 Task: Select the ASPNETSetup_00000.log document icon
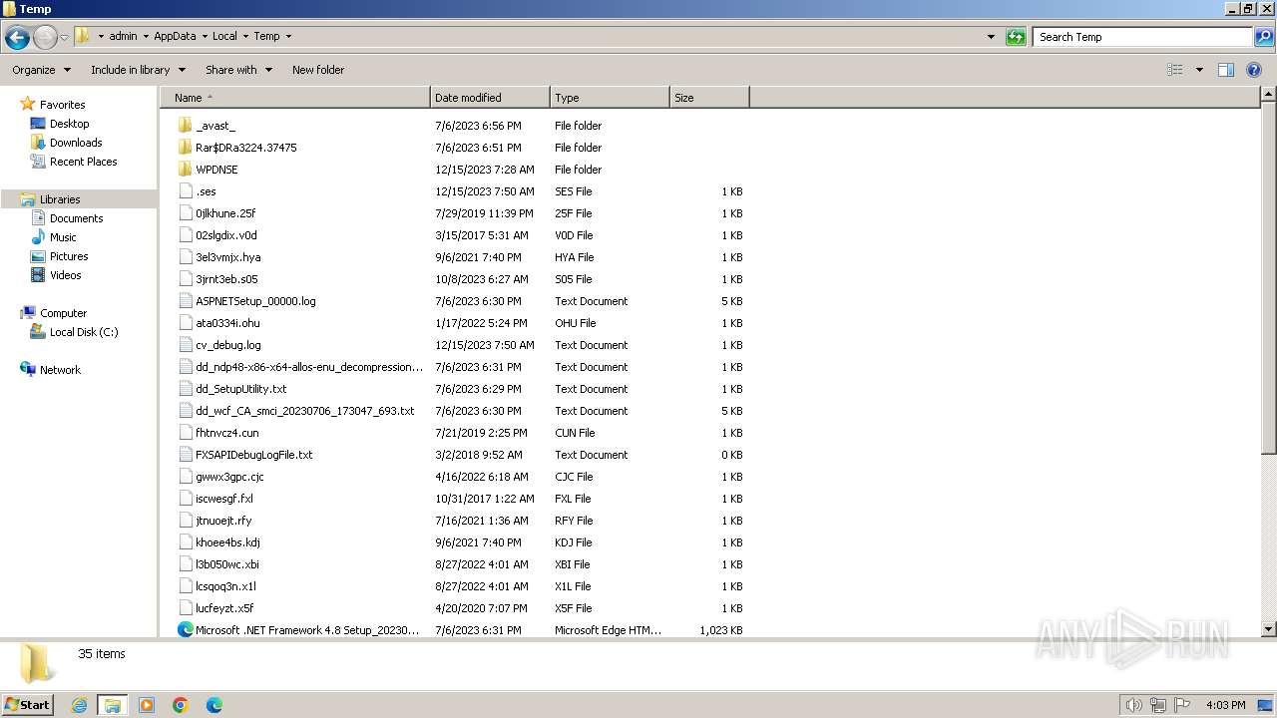(x=185, y=301)
